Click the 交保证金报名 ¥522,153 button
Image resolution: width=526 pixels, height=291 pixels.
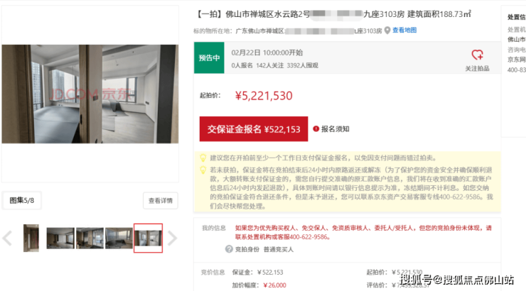click(254, 129)
